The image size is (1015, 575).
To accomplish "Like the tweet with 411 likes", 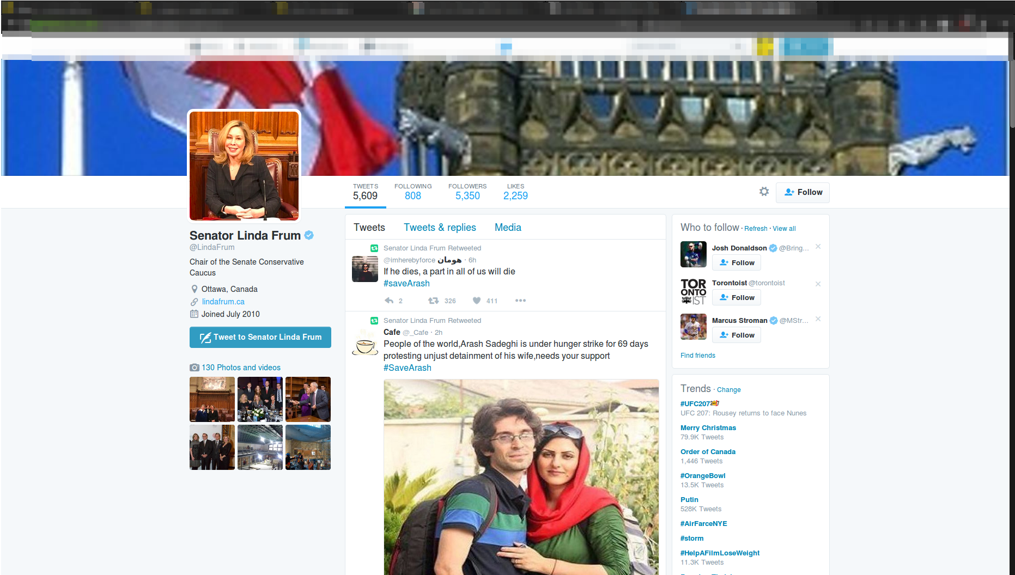I will (x=477, y=301).
